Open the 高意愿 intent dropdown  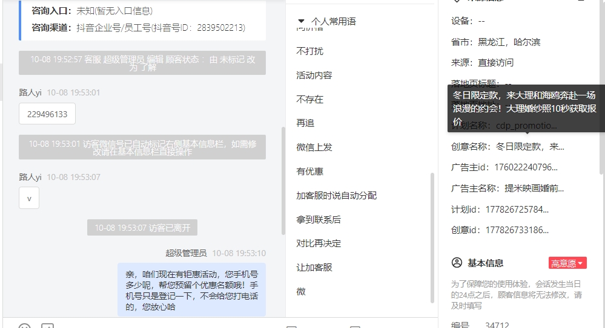click(x=567, y=263)
